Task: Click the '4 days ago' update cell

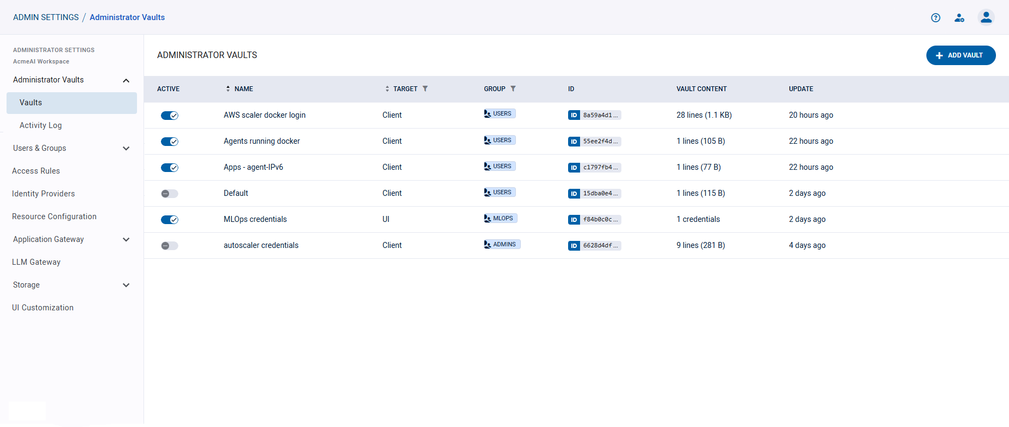Action: 807,245
